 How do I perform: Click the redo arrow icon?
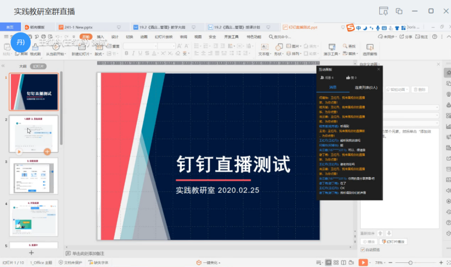click(x=67, y=37)
